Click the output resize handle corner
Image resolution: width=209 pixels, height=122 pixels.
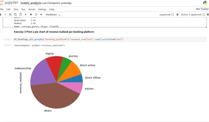point(206,27)
